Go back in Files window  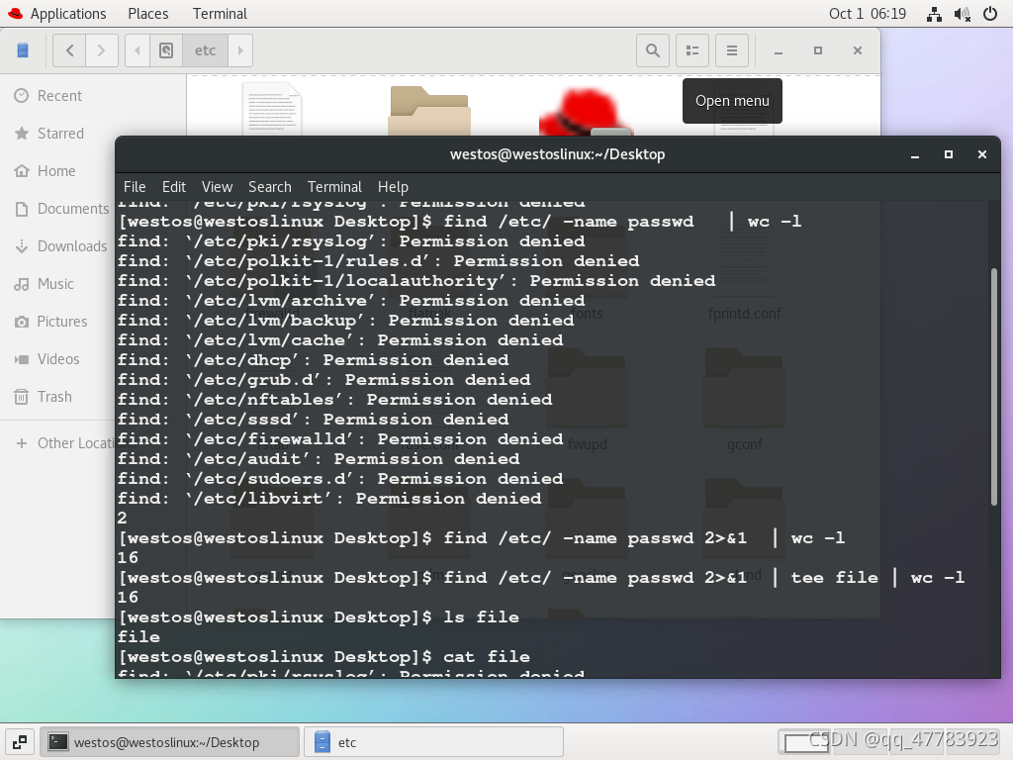(x=70, y=50)
